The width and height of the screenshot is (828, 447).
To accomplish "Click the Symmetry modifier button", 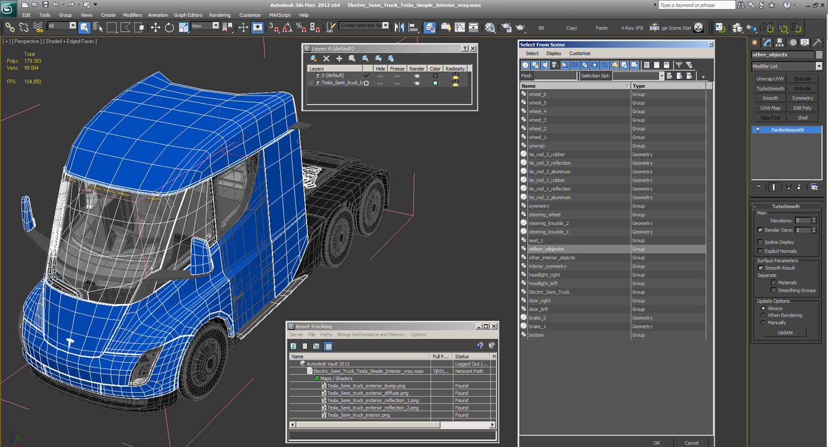I will click(803, 98).
